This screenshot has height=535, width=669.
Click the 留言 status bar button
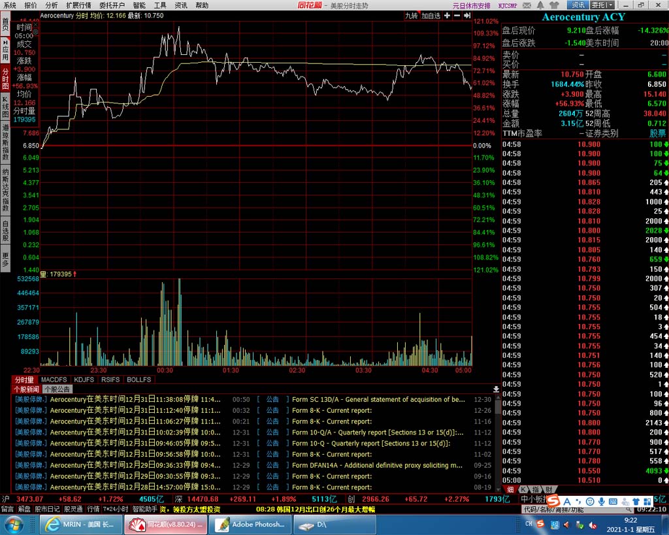[7, 509]
